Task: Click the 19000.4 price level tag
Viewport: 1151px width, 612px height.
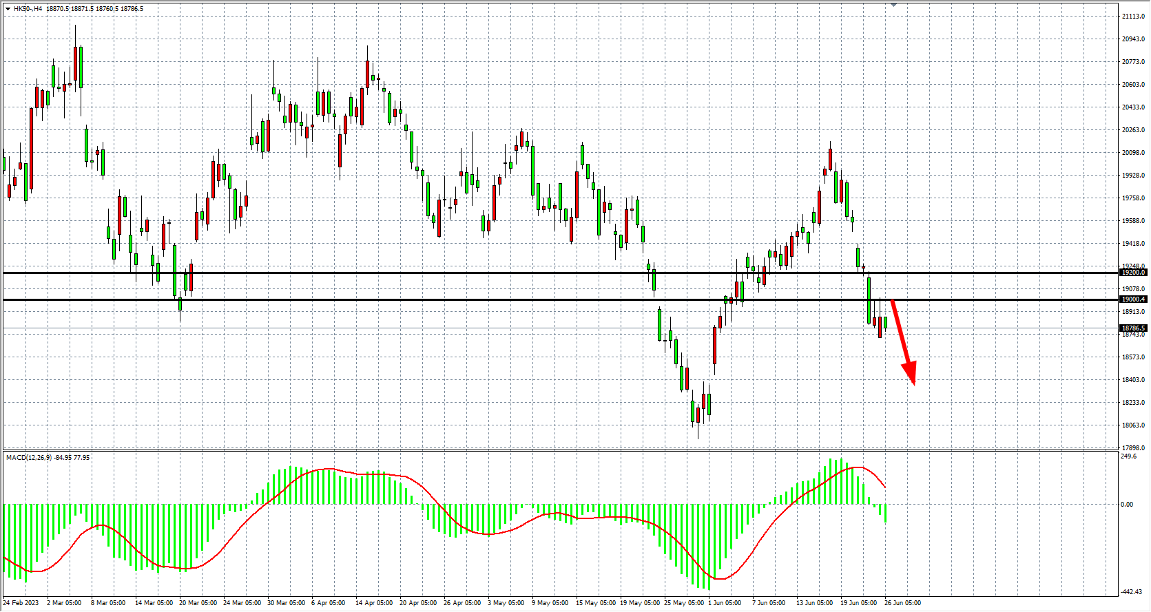Action: pos(1133,299)
